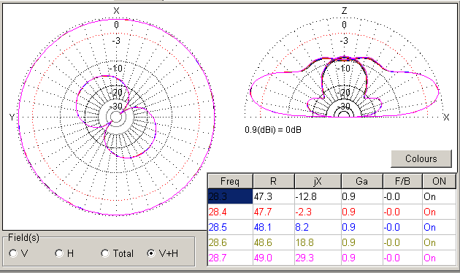The width and height of the screenshot is (460, 273).
Task: Click the R value 47.7
Action: [x=274, y=212]
